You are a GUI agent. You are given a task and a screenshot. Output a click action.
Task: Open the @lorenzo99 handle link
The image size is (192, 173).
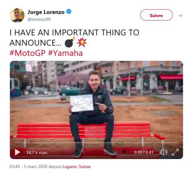(x=39, y=19)
